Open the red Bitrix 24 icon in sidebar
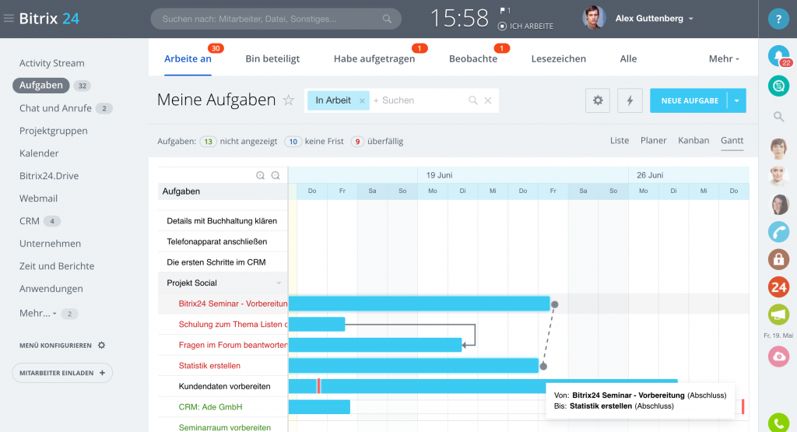 (778, 287)
